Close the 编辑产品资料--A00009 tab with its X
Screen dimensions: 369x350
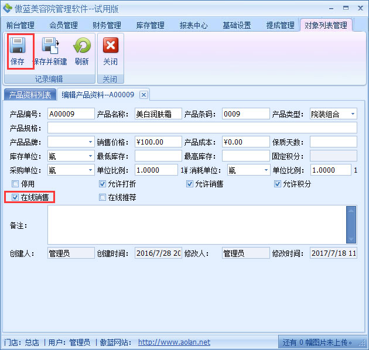click(x=143, y=95)
